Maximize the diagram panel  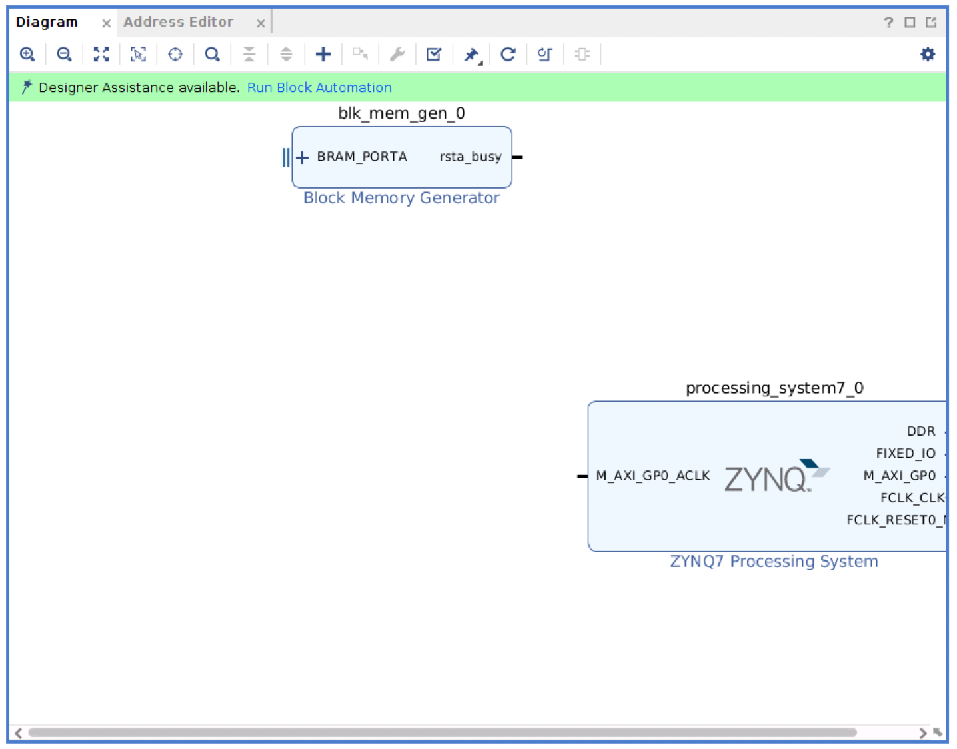(910, 23)
